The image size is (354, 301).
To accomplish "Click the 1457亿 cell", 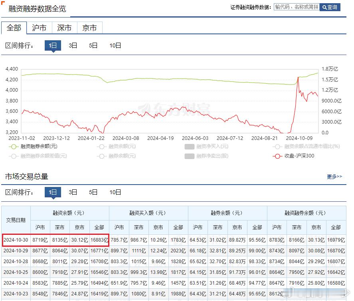I will pos(178,283).
